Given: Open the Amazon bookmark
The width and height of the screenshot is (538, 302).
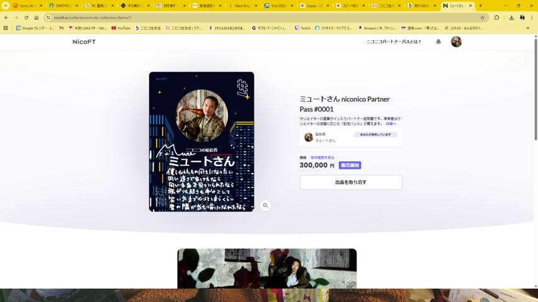Looking at the screenshot, I should tap(377, 28).
